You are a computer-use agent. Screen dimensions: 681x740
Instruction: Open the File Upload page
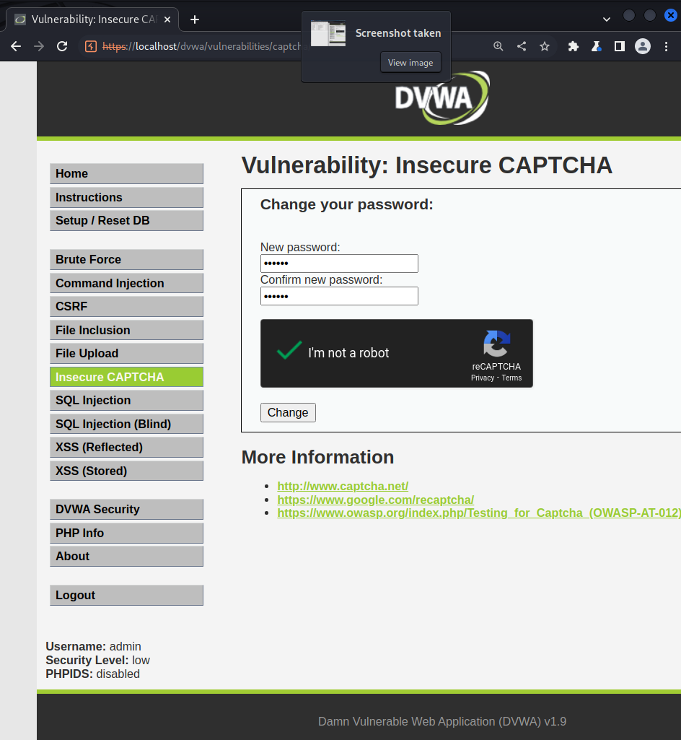pos(126,354)
